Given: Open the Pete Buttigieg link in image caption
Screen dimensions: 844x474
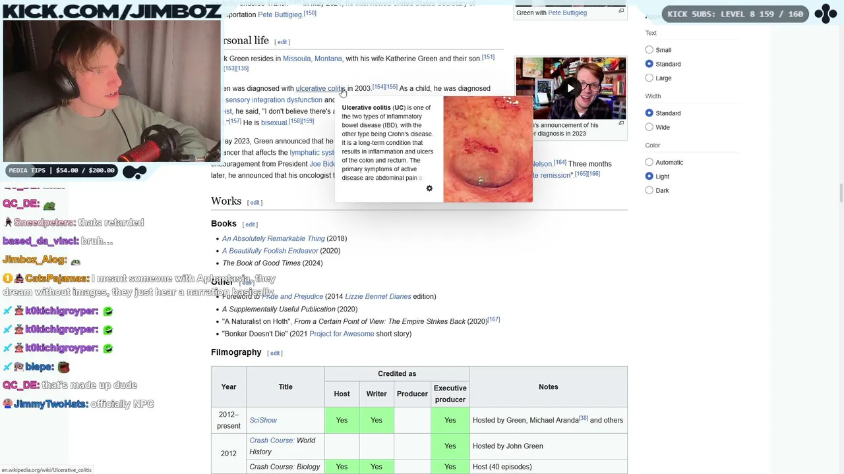Looking at the screenshot, I should tap(567, 13).
